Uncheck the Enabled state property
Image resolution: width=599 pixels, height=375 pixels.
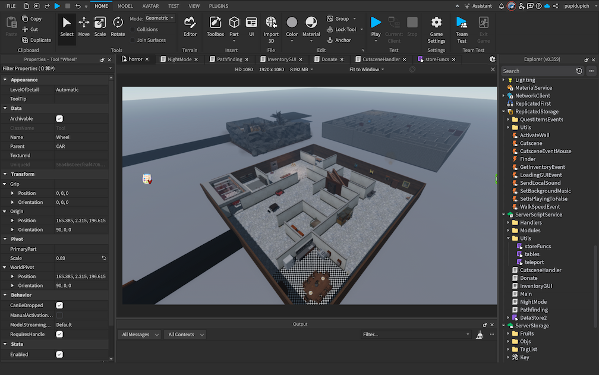59,354
